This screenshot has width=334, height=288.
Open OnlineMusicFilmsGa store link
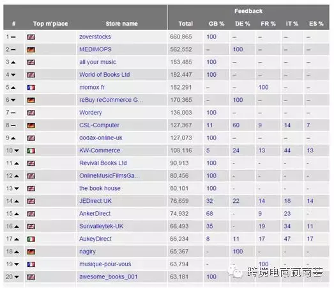109,175
